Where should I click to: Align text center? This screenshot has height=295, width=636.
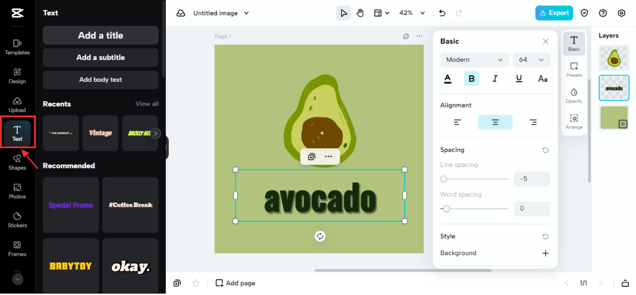click(495, 122)
